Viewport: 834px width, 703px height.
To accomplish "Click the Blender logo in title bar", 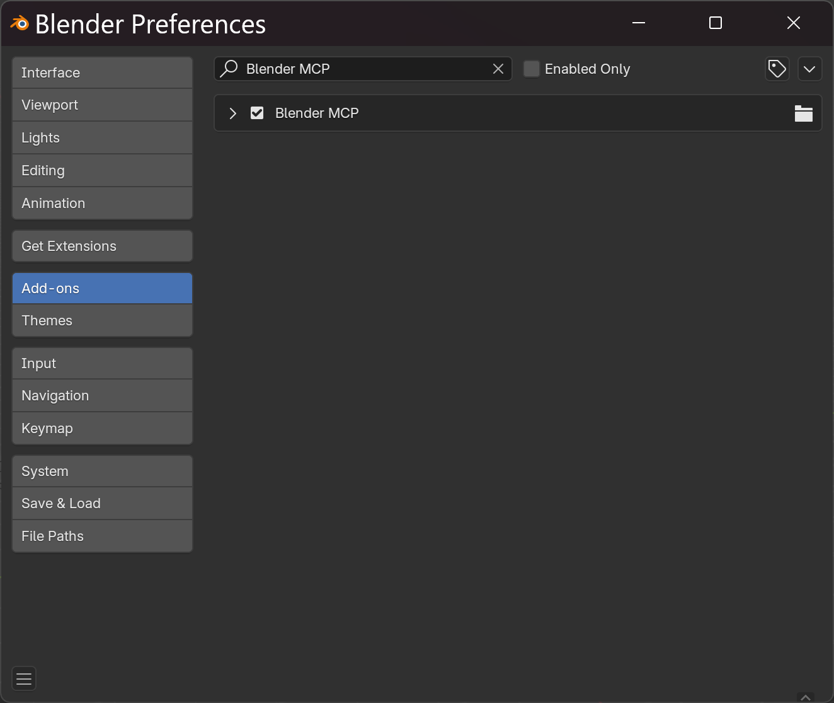I will coord(20,24).
